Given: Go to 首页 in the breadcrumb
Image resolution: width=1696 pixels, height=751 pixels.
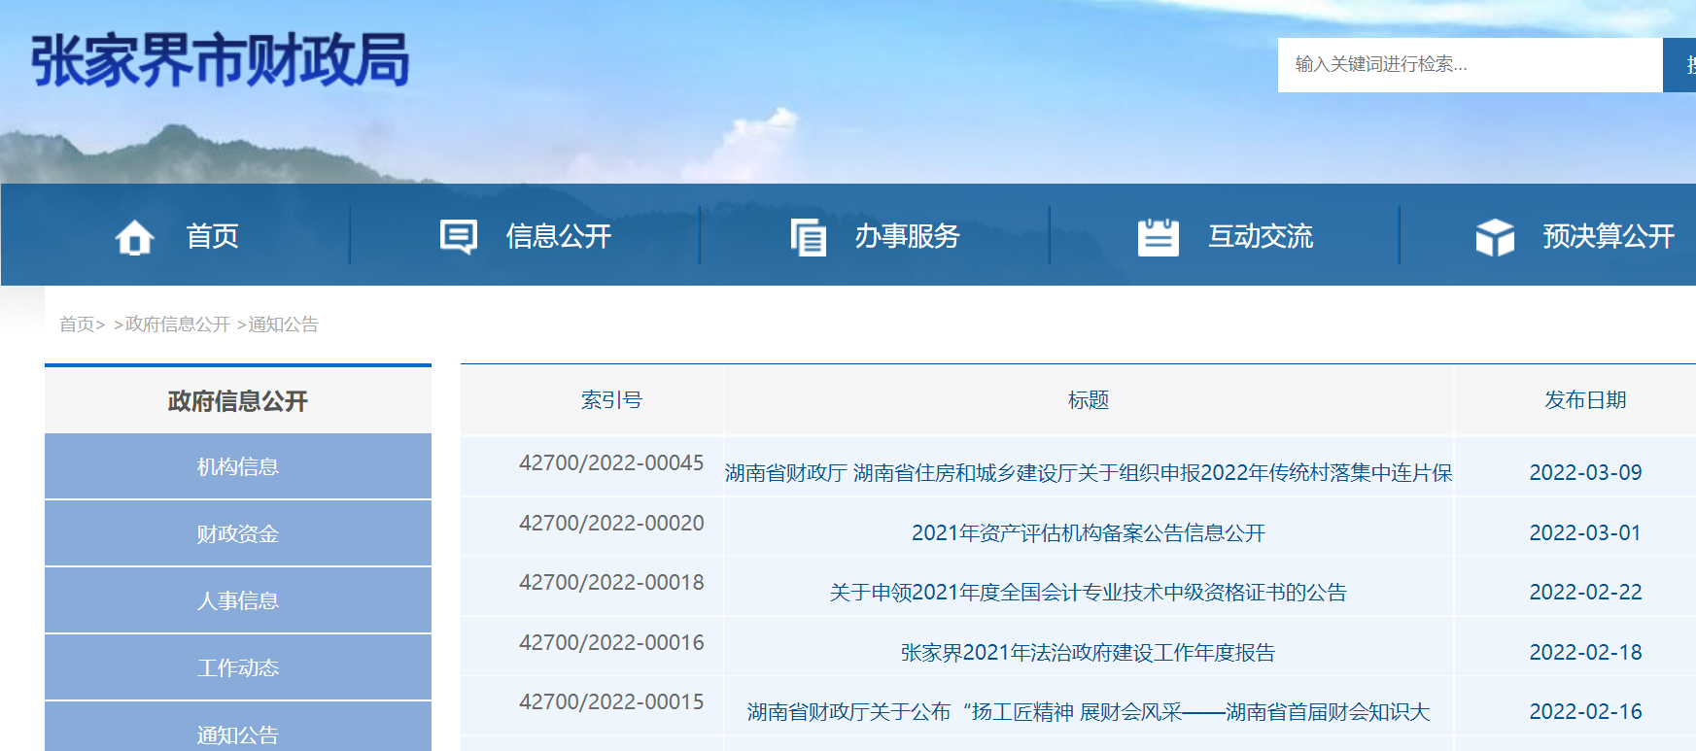Looking at the screenshot, I should click(77, 324).
